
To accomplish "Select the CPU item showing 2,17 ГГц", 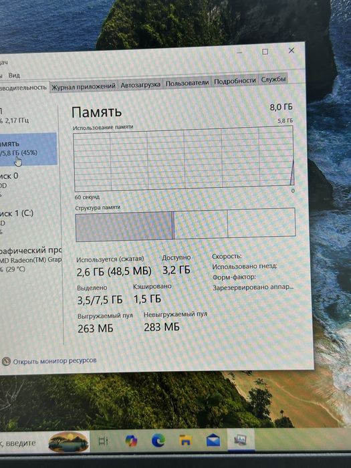I will pos(28,116).
